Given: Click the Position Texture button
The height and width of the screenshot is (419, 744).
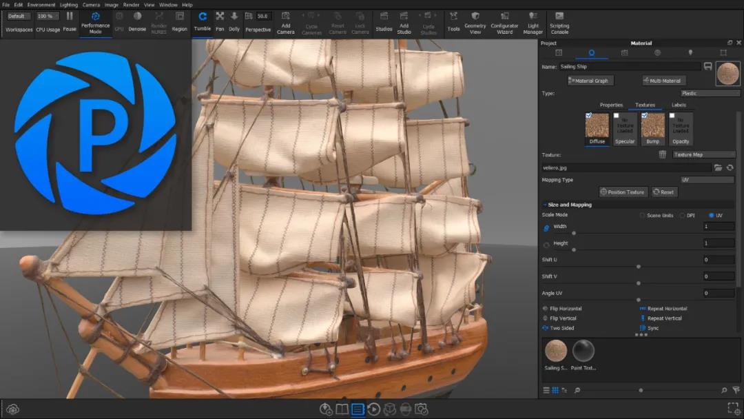Looking at the screenshot, I should pyautogui.click(x=622, y=192).
